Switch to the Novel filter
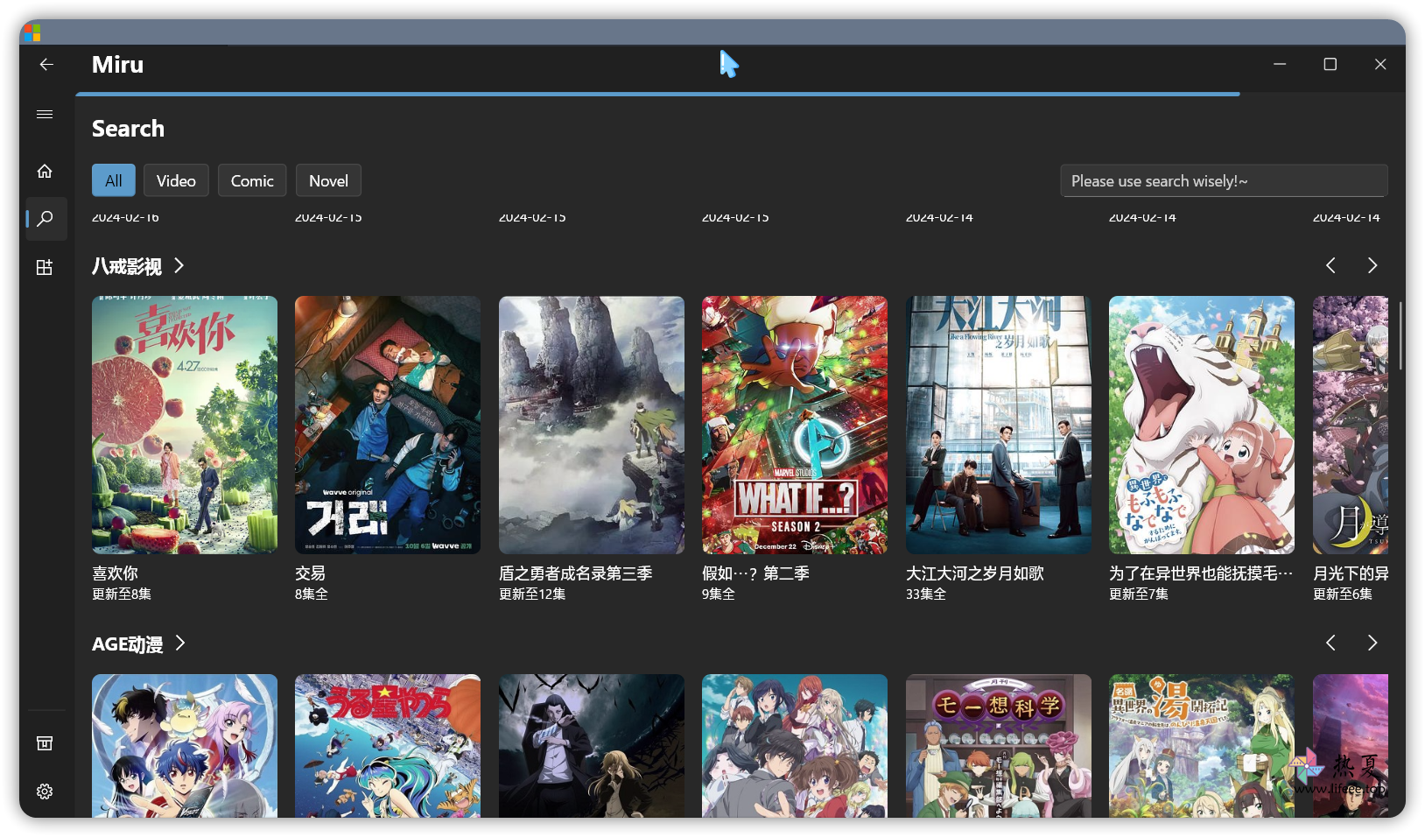 click(328, 181)
